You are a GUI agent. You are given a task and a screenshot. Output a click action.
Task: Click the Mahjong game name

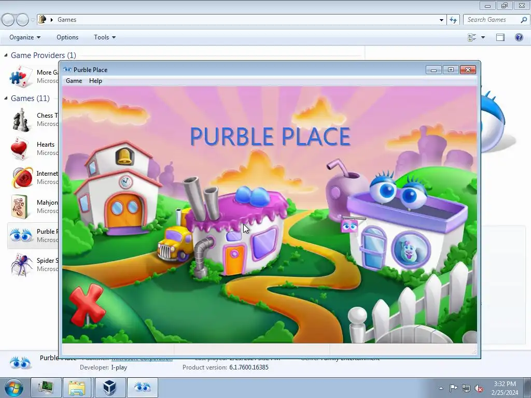tap(47, 203)
